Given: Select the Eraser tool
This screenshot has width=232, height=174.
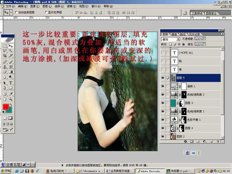Looking at the screenshot, I should pyautogui.click(x=5, y=72).
